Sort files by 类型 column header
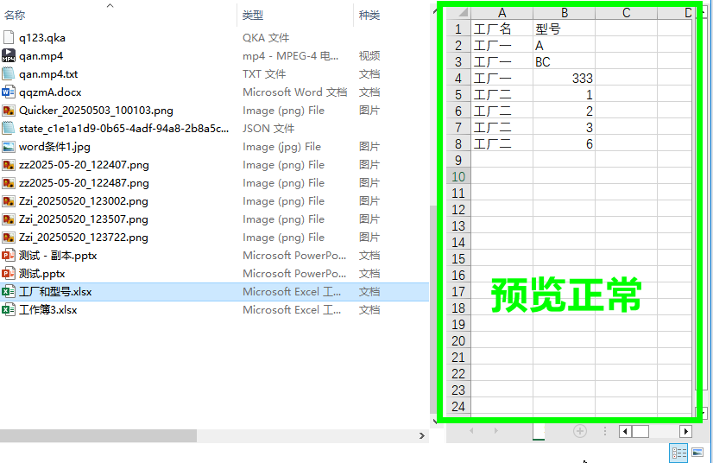 [253, 15]
